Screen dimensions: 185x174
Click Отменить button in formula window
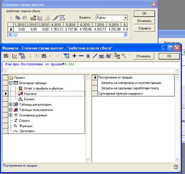point(143,56)
